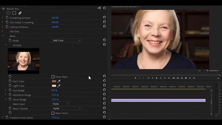This screenshot has width=222, height=125.
Task: Go to the Out point
Action: 169,78
